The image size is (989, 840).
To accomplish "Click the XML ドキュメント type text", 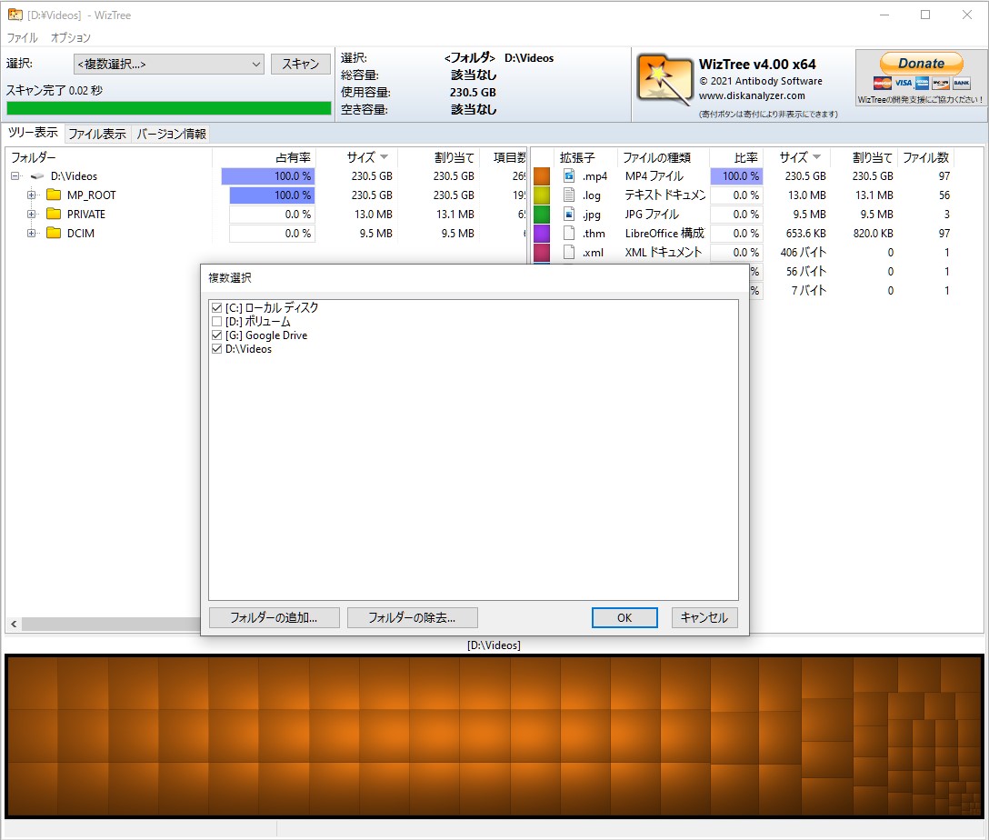I will coord(663,252).
